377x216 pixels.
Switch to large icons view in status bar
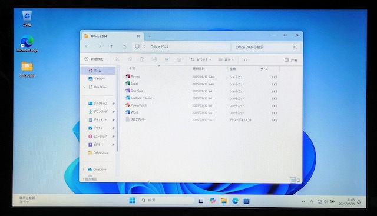click(x=299, y=180)
